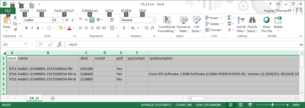Screen dimensions: 305x108
Task: Select the CA_12 sheet tab
Action: [x=34, y=98]
